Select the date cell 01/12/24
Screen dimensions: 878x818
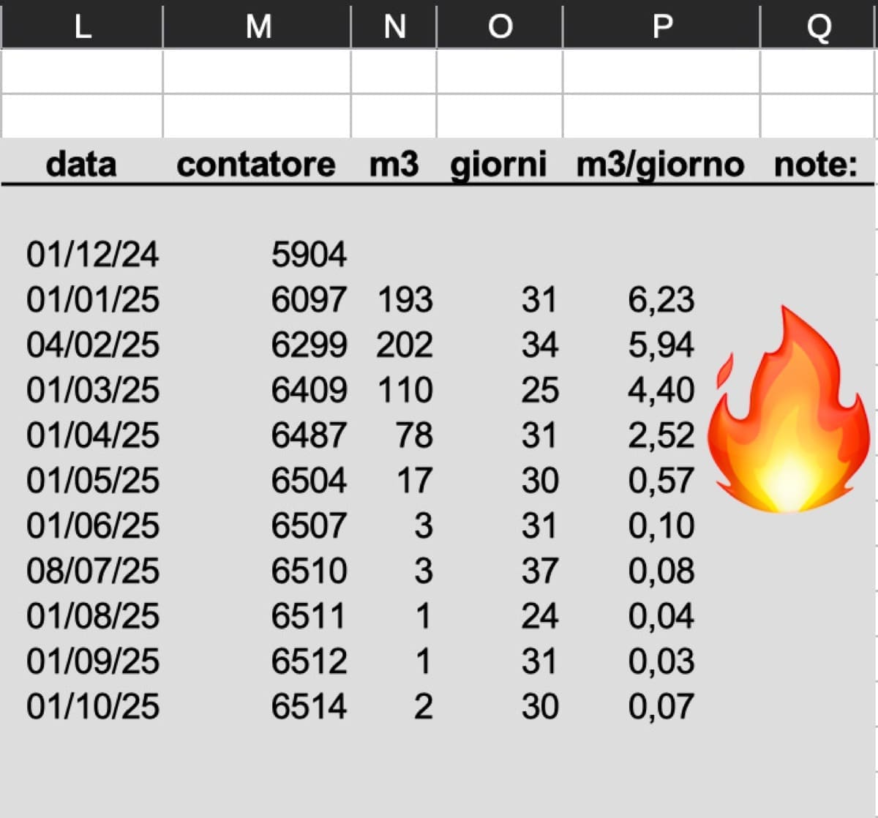[93, 255]
